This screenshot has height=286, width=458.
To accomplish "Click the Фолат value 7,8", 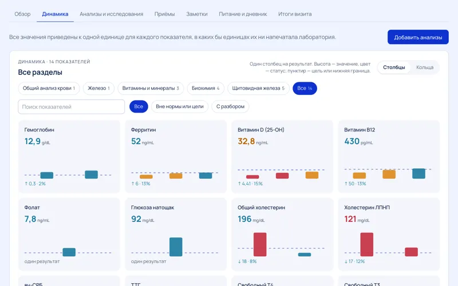I will click(30, 219).
